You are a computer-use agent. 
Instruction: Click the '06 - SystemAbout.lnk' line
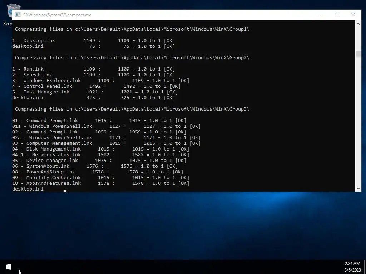(95, 166)
